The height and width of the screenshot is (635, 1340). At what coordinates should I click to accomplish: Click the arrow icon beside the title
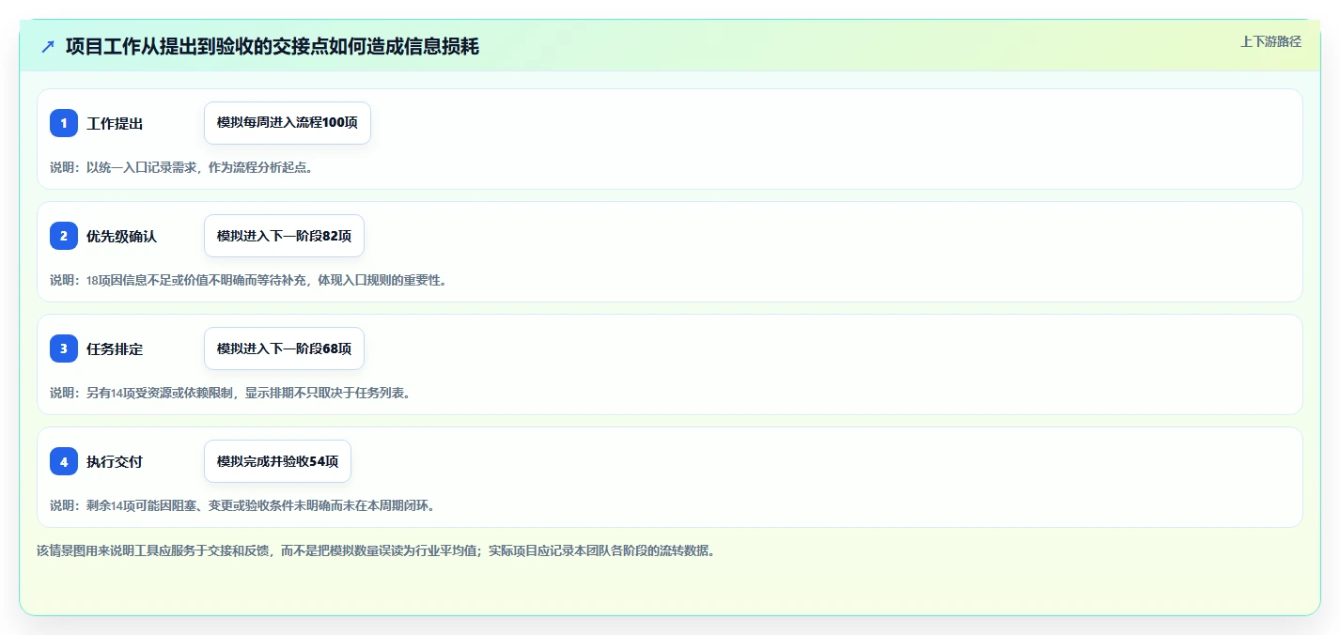pos(48,46)
